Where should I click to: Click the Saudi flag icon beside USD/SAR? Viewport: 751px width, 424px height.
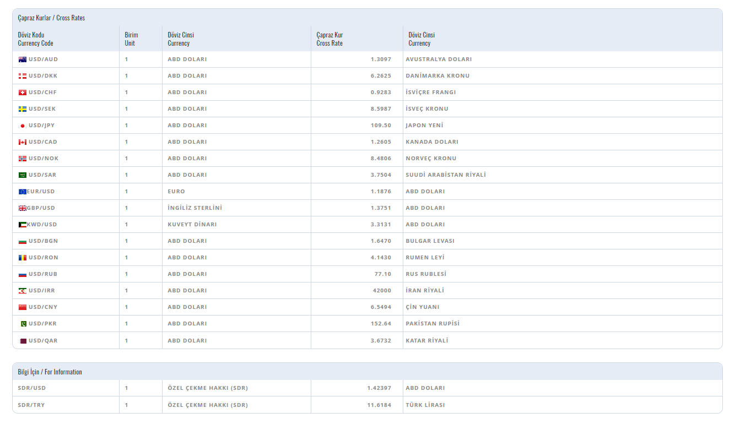click(23, 175)
